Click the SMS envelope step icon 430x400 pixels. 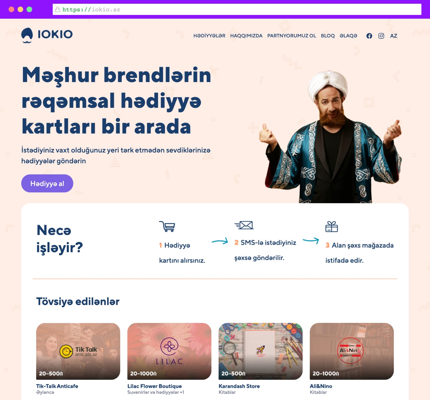pyautogui.click(x=244, y=225)
